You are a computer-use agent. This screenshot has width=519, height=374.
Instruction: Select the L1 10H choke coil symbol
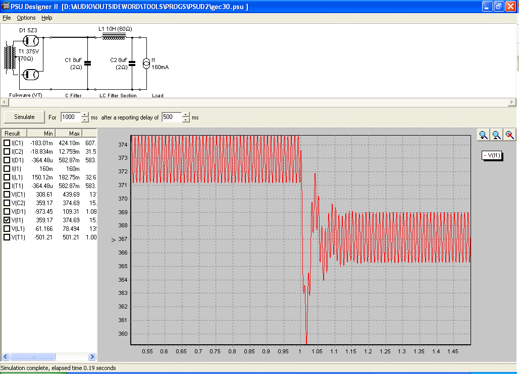(x=114, y=36)
